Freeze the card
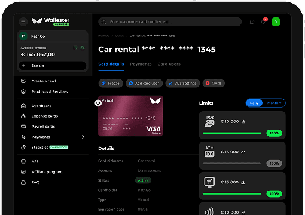Image resolution: width=305 pixels, height=215 pixels. coord(111,83)
